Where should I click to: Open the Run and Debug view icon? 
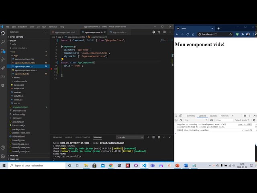click(3, 60)
